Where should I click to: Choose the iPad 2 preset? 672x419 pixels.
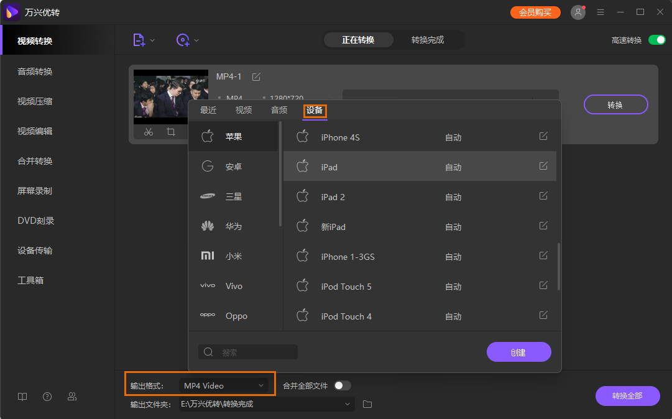coord(420,196)
